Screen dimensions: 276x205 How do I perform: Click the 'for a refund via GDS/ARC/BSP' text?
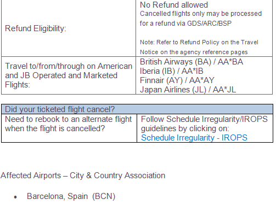[x=185, y=24]
